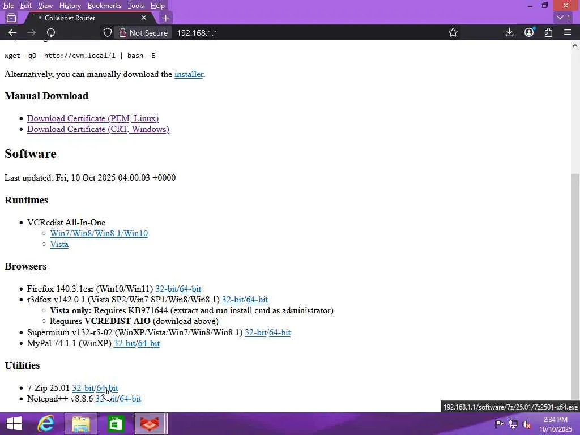Open the Bookmarks menu

click(104, 6)
